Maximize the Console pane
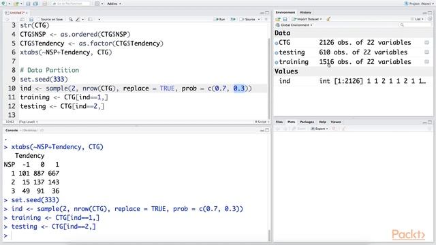 (x=267, y=130)
